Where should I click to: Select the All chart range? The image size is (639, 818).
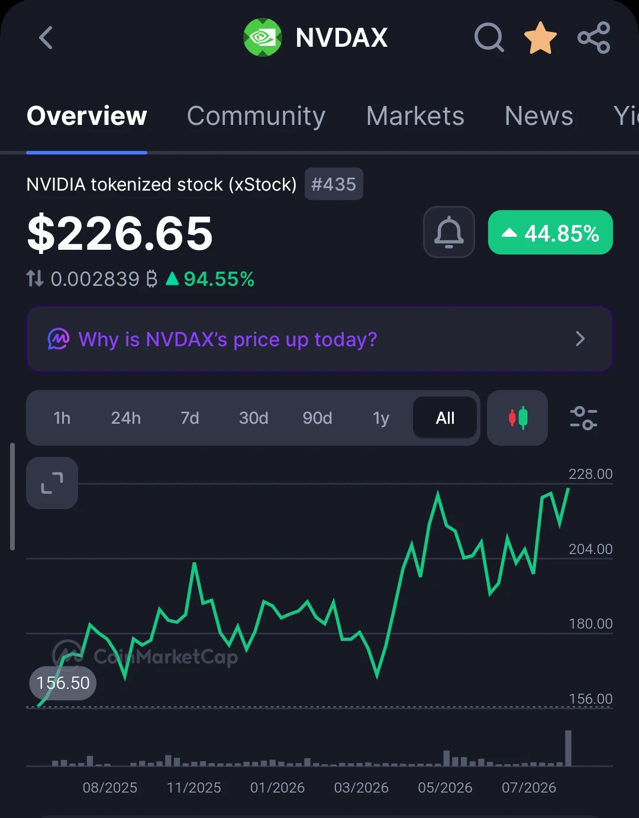click(x=445, y=418)
